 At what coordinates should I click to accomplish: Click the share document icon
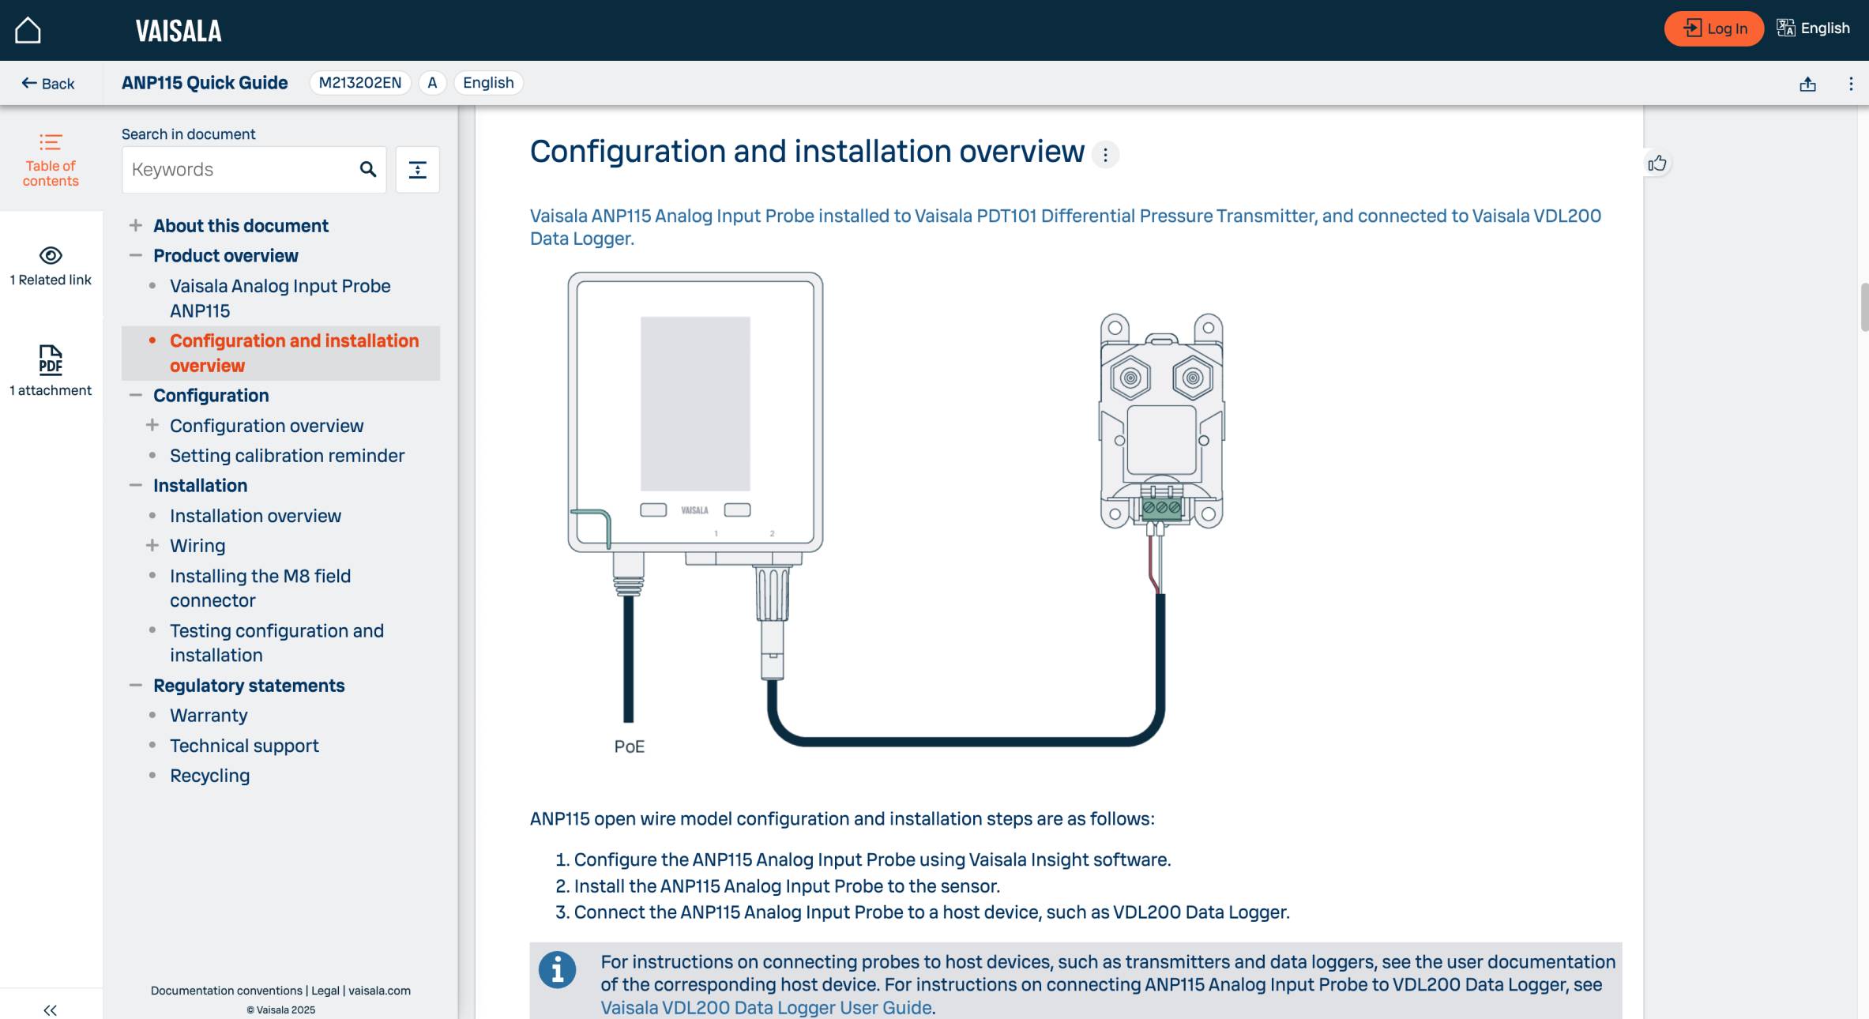(x=1807, y=84)
